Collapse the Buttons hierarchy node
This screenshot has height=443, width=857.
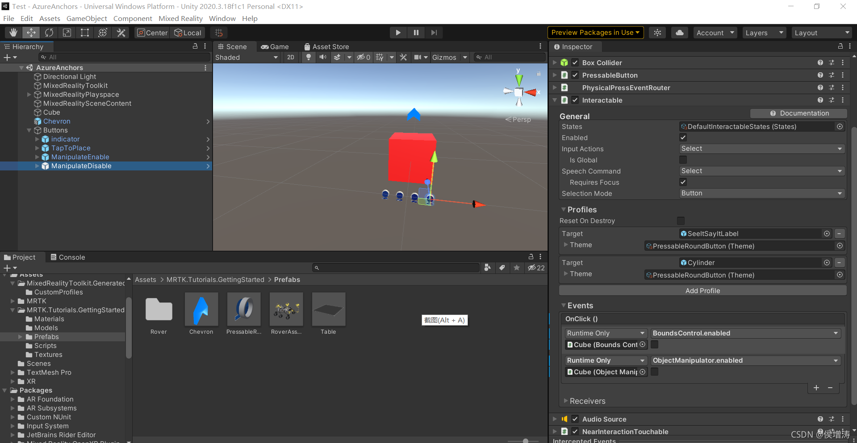coord(29,130)
